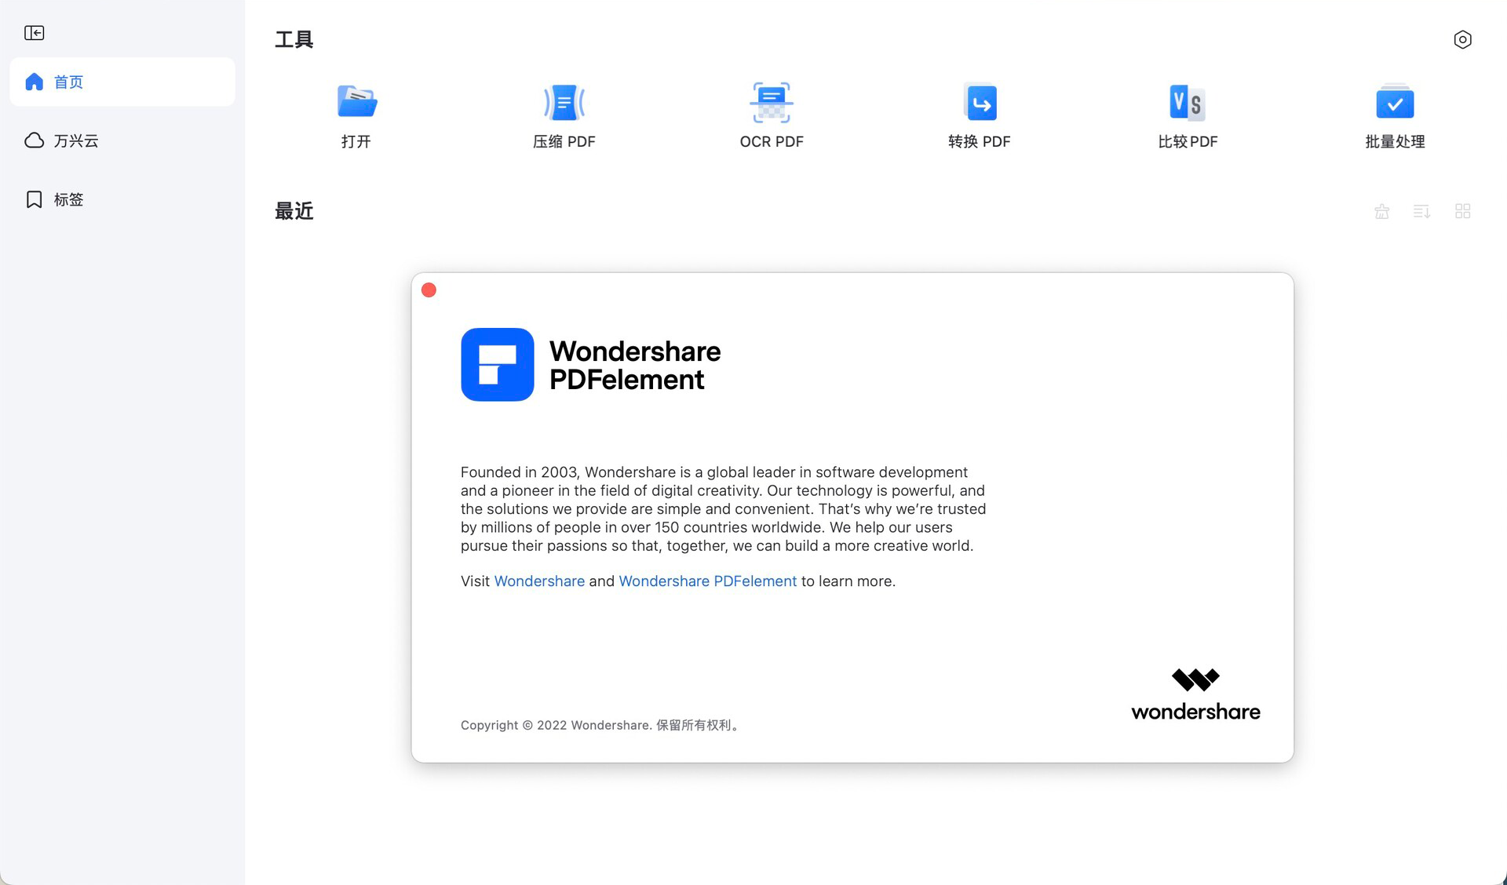Viewport: 1507px width, 885px height.
Task: Follow the Wondershare website link
Action: coord(539,581)
